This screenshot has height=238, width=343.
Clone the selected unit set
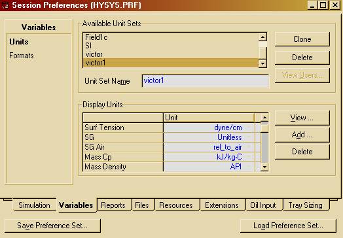tap(302, 39)
